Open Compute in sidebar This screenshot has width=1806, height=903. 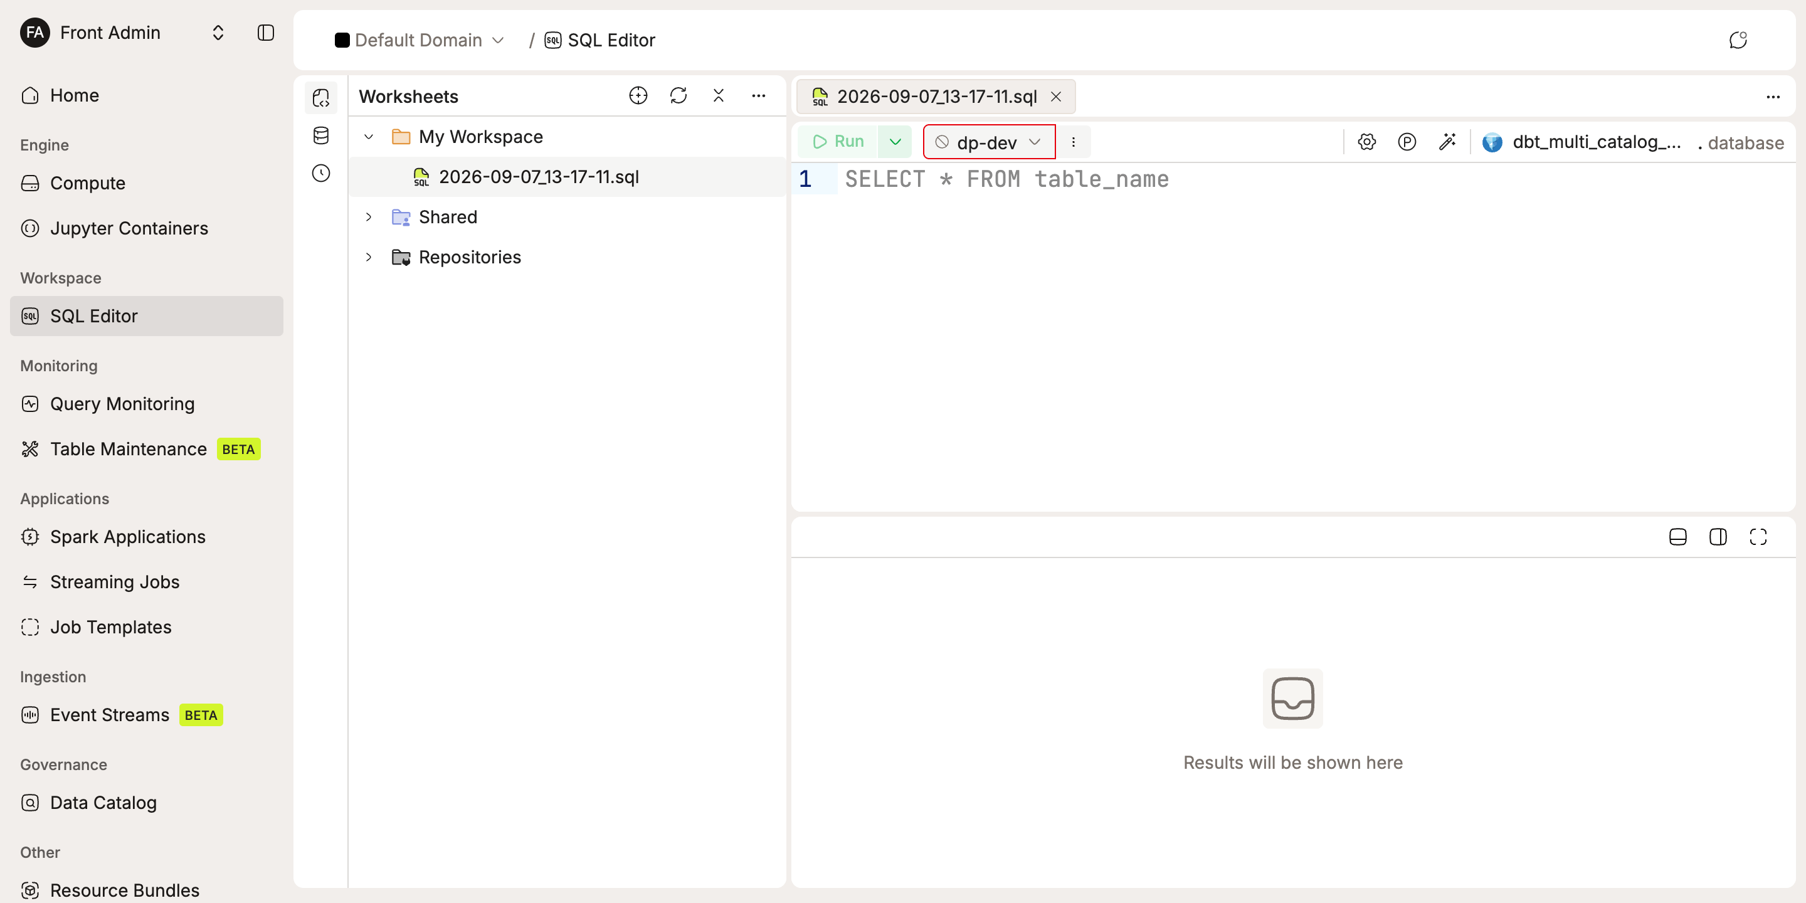[147, 183]
